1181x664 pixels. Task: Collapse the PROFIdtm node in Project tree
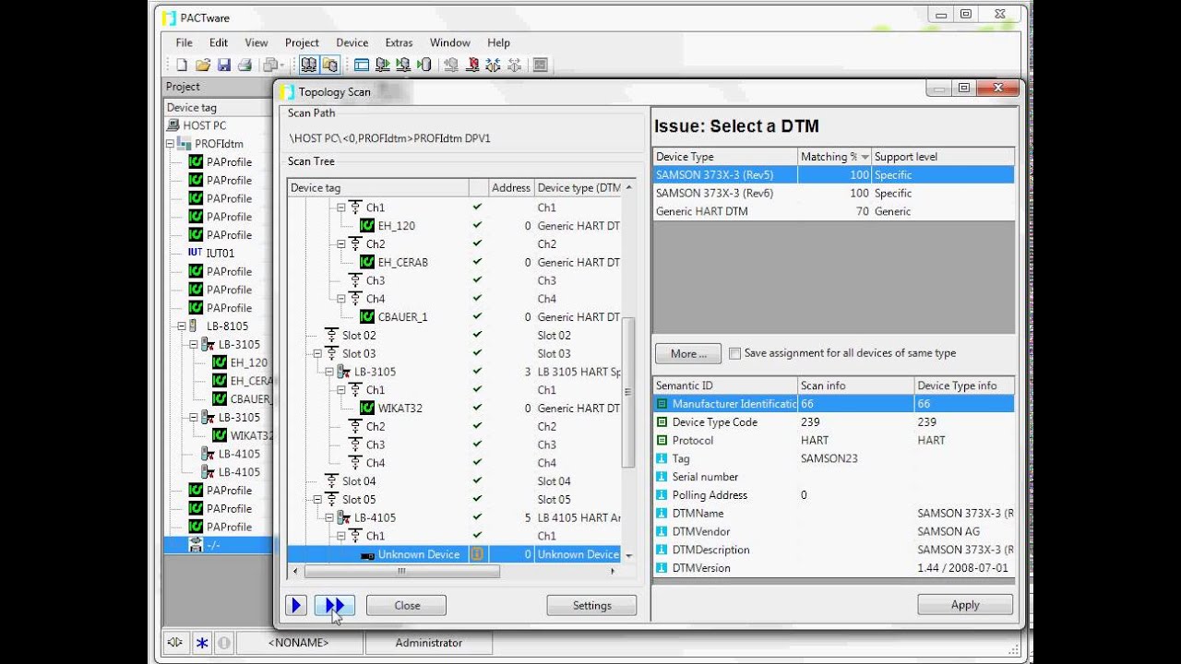171,144
